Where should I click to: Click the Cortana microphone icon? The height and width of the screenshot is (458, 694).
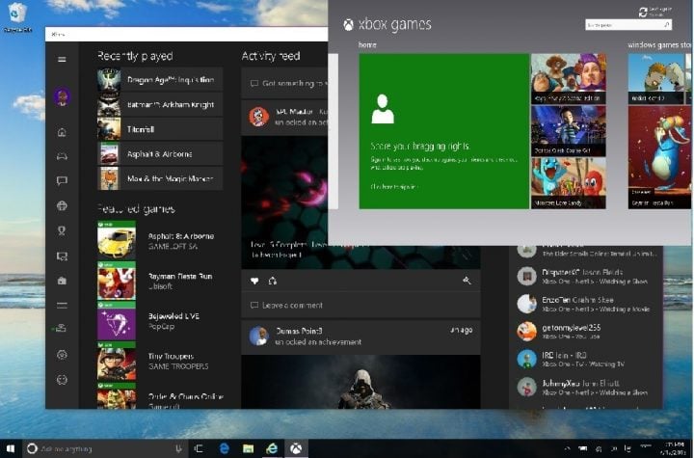pos(179,448)
